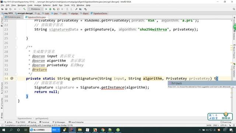Click the tool window toggle icon in the status bar corner

[x=2, y=125]
